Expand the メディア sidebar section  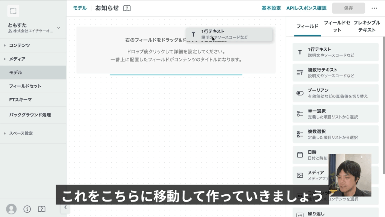[17, 59]
